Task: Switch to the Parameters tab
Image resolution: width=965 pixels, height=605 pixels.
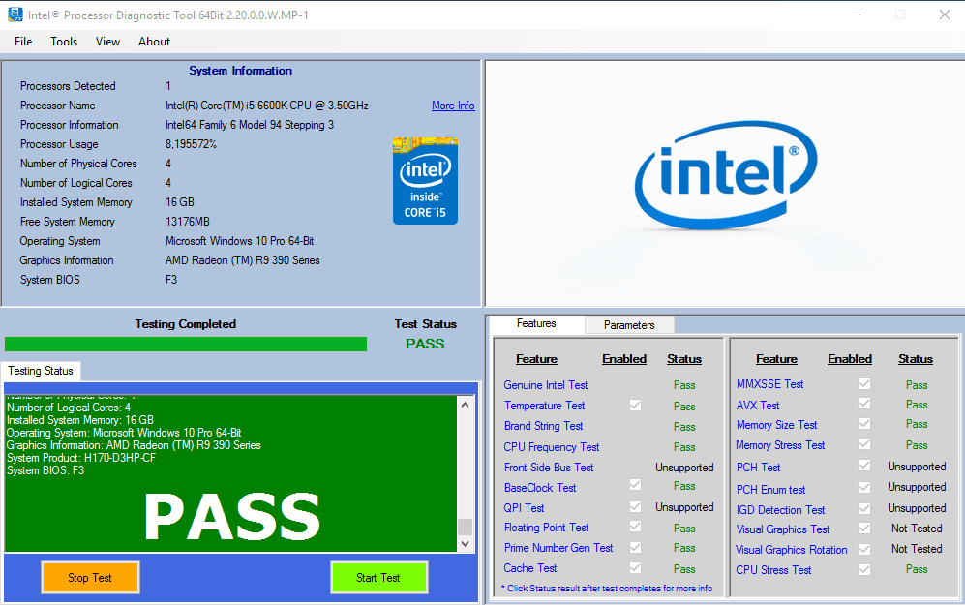Action: click(629, 325)
